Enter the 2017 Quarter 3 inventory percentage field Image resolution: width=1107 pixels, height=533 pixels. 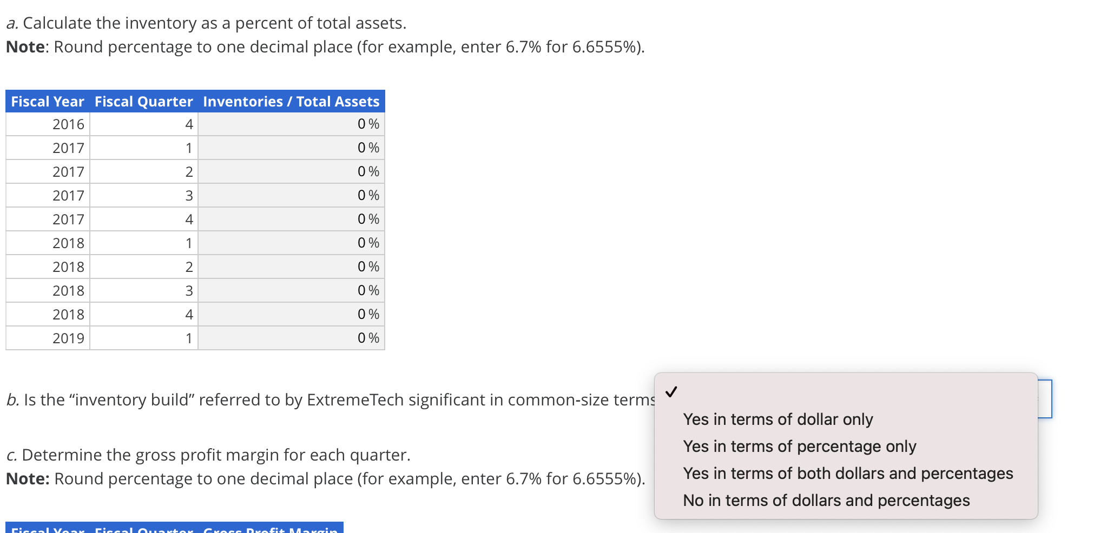291,195
